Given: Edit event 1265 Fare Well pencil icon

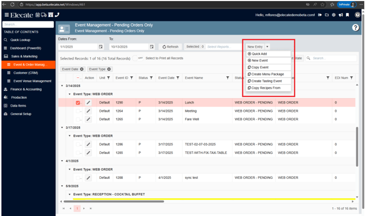Looking at the screenshot, I should 88,119.
